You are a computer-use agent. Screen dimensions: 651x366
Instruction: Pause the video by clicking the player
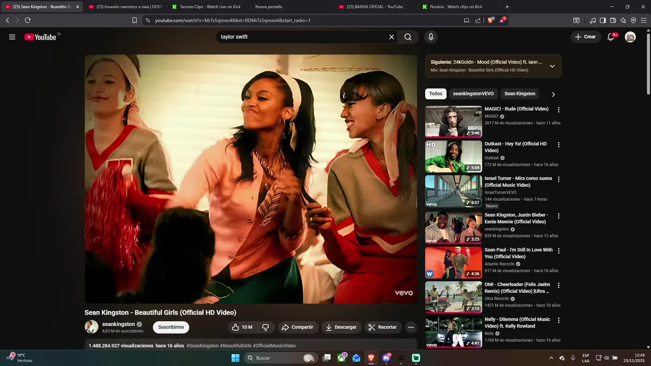(251, 179)
